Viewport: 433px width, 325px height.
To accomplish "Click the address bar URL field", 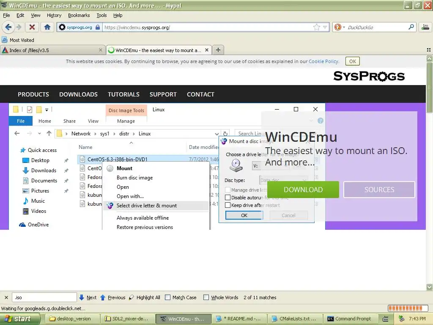I will tap(207, 27).
